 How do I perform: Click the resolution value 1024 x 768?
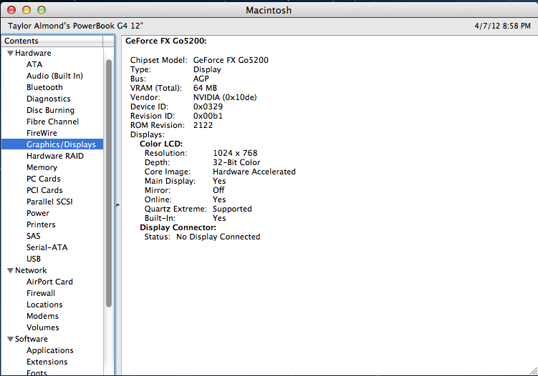click(x=235, y=153)
